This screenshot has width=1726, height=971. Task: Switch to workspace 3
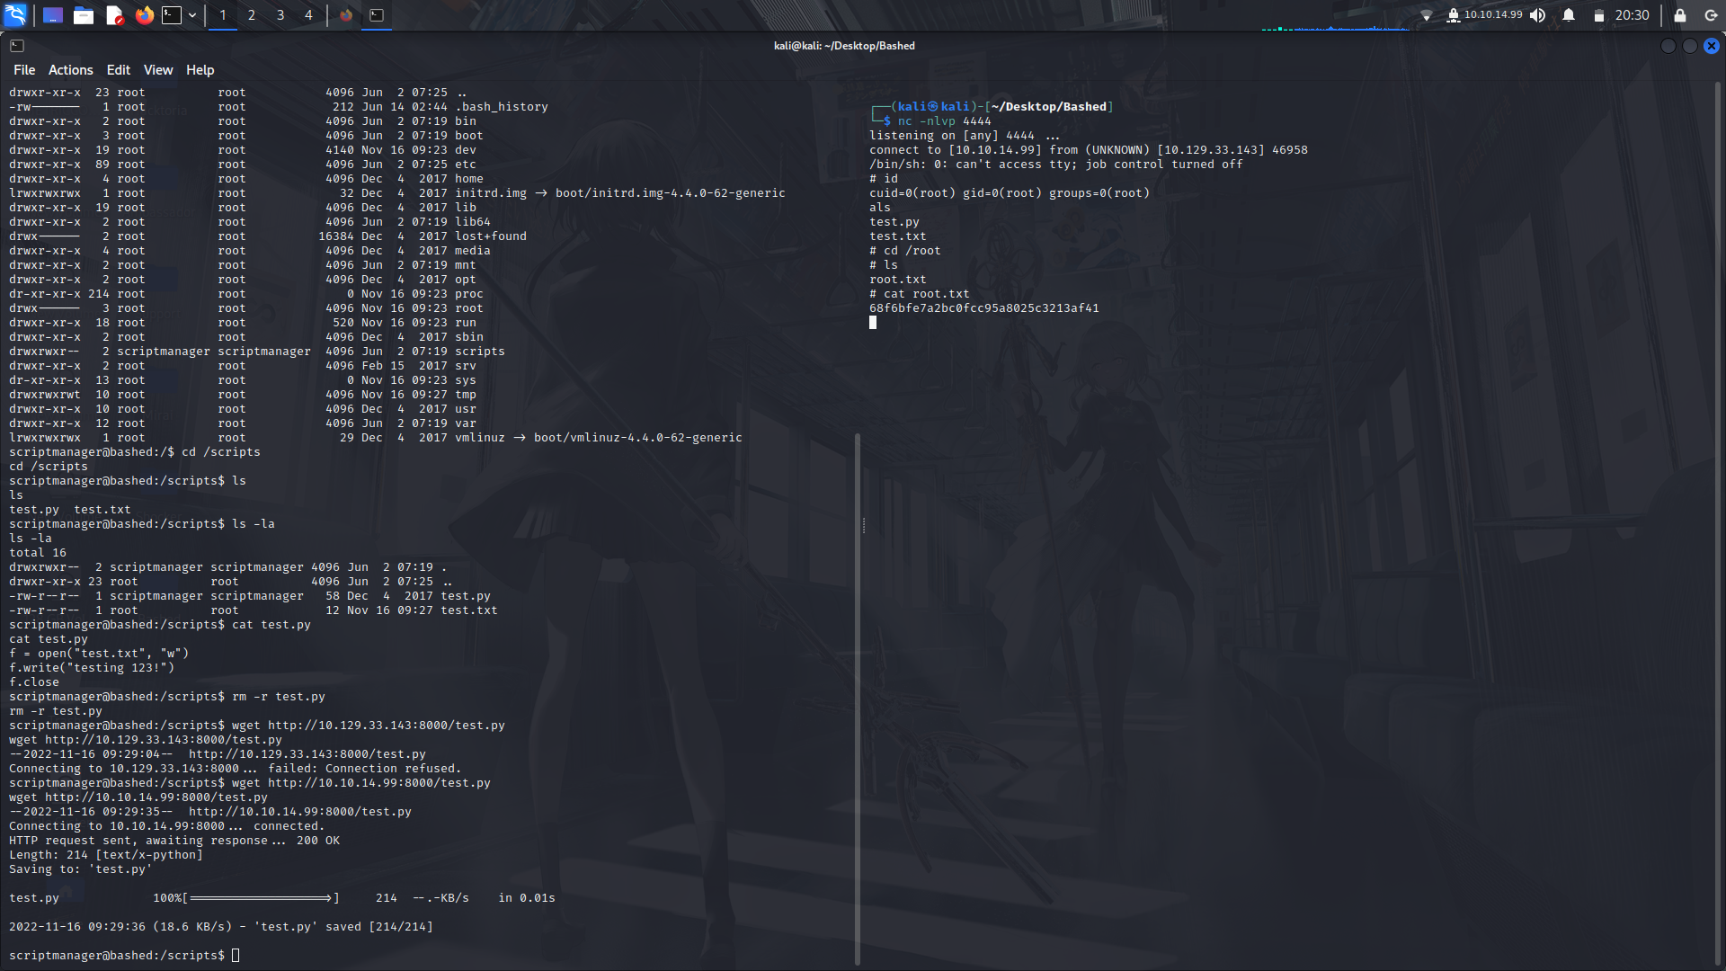[x=280, y=14]
